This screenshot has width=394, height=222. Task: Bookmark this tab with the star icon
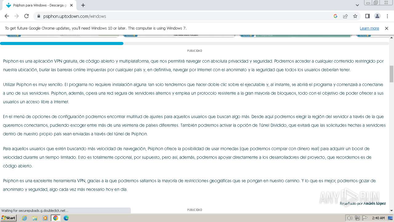point(355,16)
